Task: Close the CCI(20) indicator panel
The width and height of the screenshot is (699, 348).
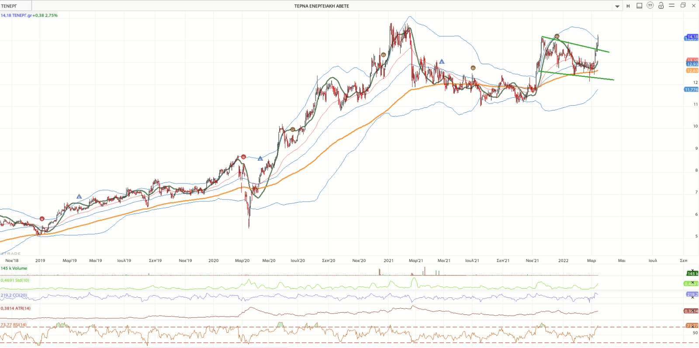Action: pos(692,297)
